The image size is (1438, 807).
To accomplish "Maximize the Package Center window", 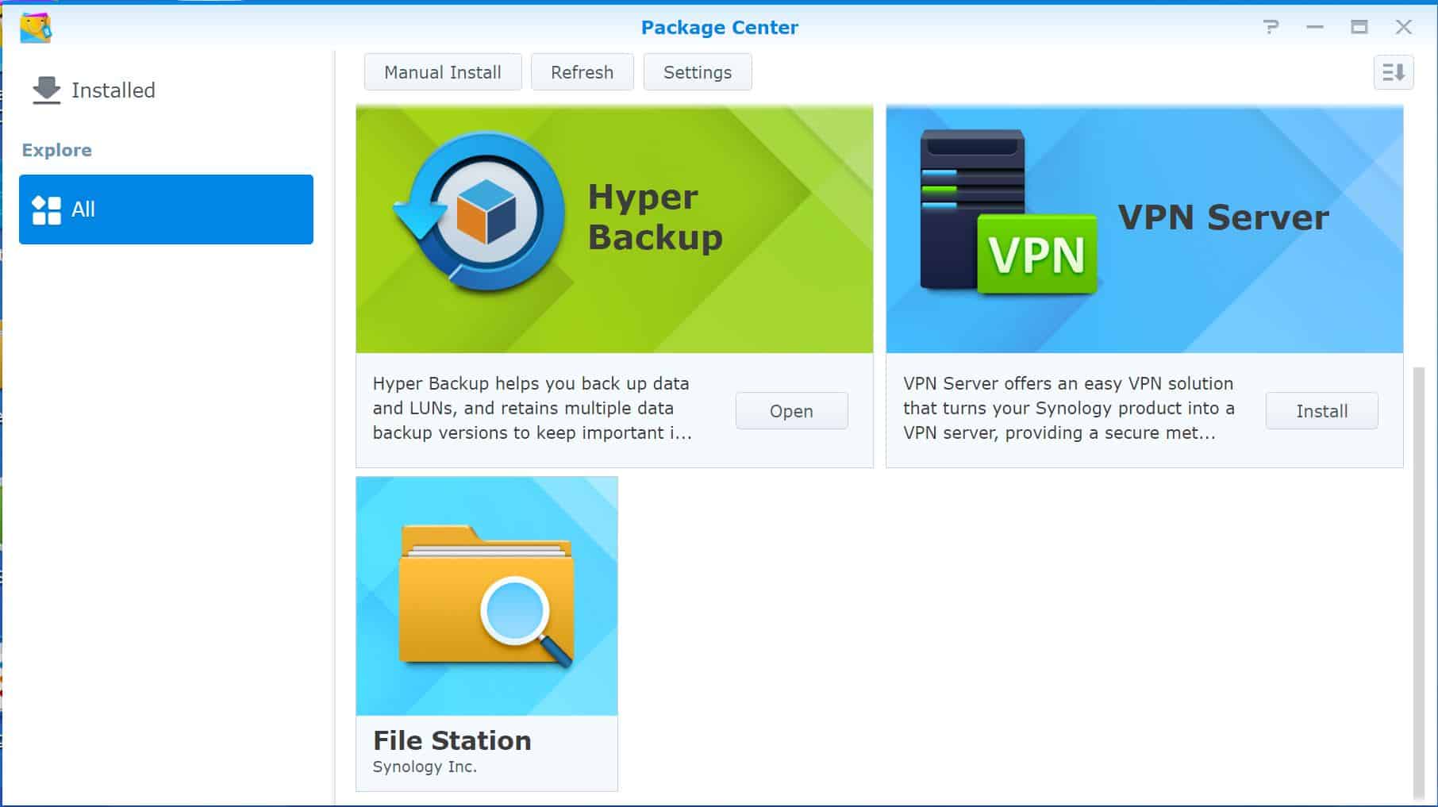I will coord(1359,27).
